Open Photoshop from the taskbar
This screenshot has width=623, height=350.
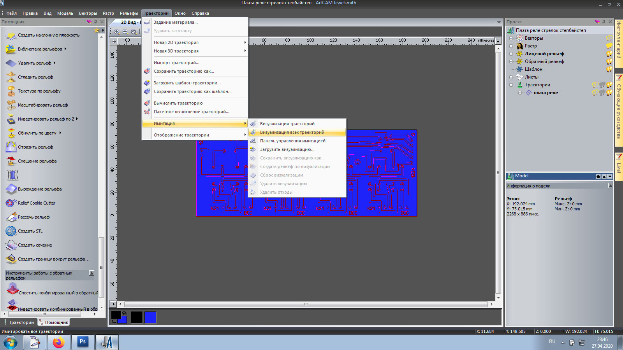[83, 342]
